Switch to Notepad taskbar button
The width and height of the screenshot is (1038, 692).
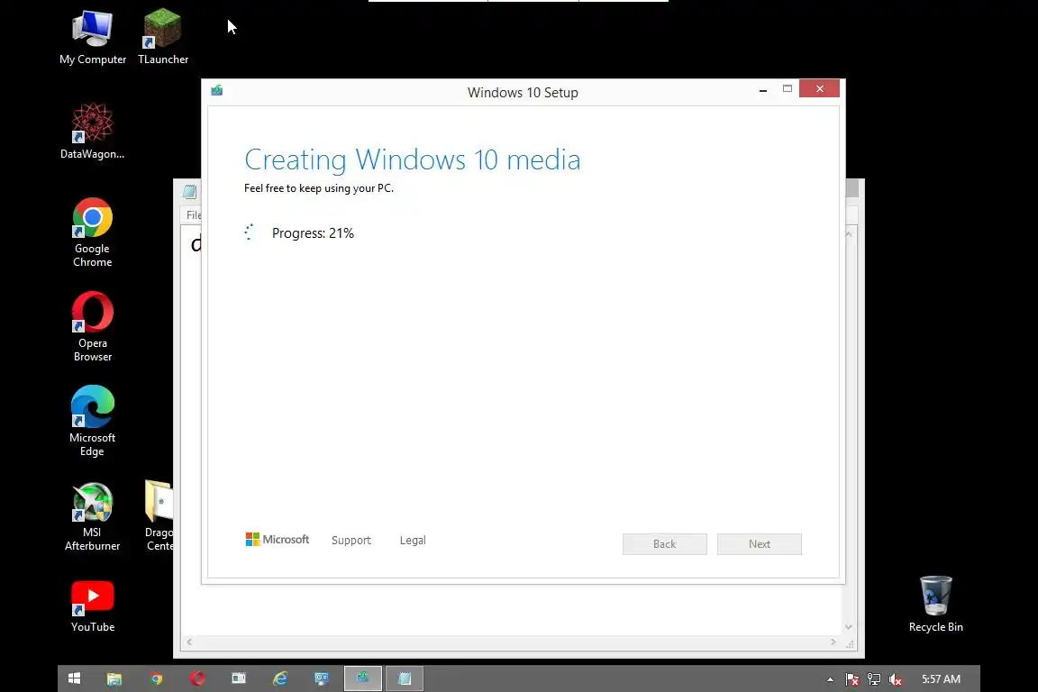pyautogui.click(x=404, y=678)
